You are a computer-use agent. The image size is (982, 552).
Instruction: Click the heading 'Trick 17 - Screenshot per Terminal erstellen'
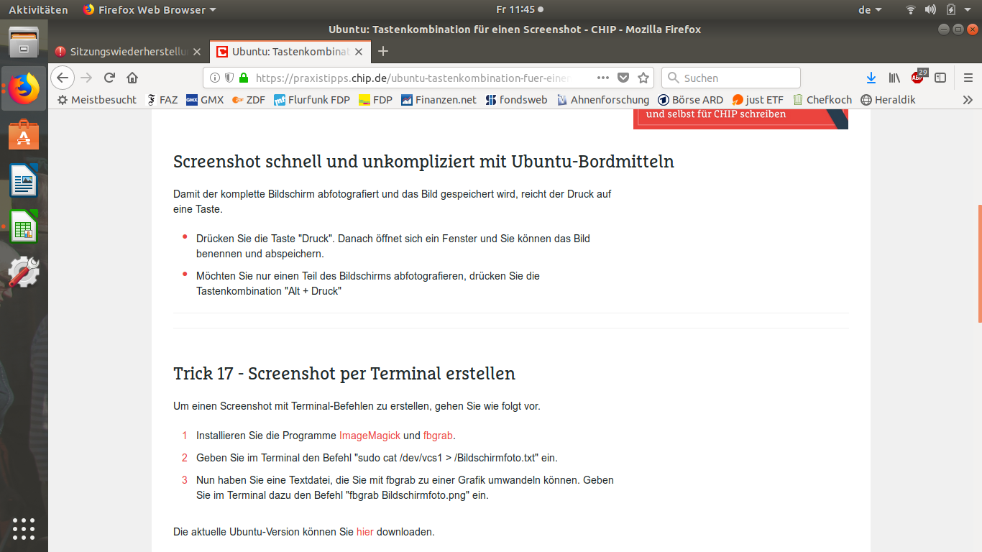tap(344, 374)
